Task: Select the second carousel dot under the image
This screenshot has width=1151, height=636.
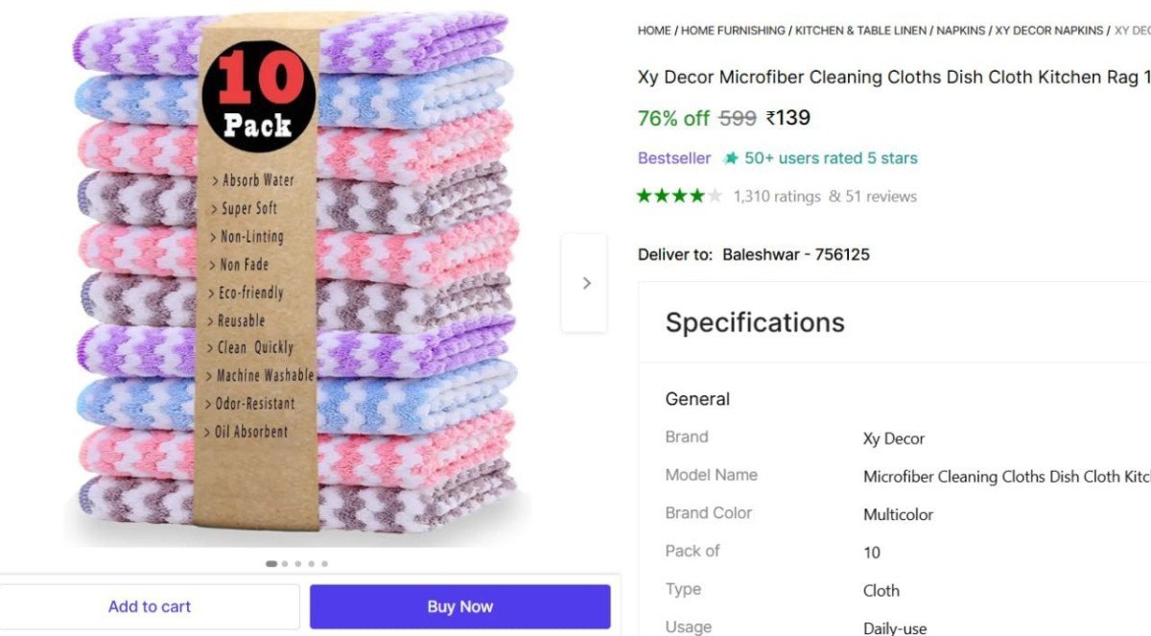Action: 285,563
